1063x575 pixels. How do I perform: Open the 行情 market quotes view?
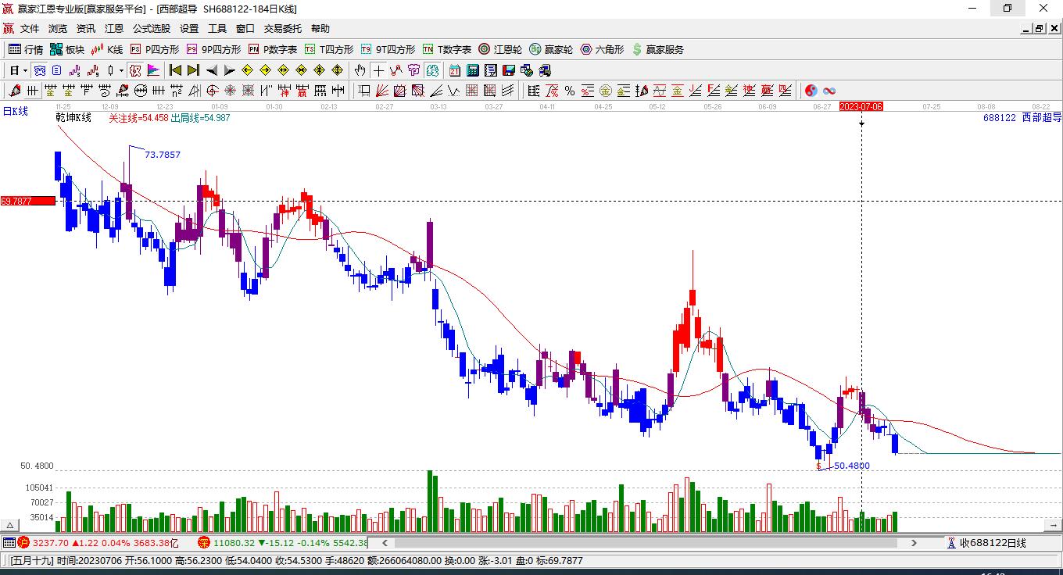tap(26, 49)
